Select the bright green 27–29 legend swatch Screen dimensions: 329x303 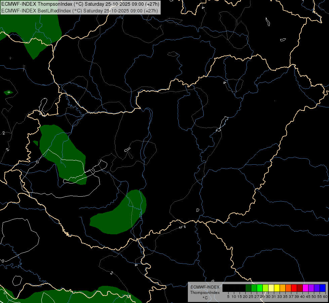[x=260, y=288]
